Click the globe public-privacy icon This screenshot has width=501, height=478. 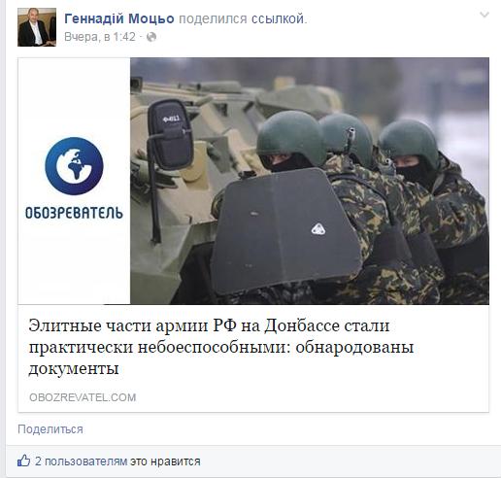click(151, 37)
